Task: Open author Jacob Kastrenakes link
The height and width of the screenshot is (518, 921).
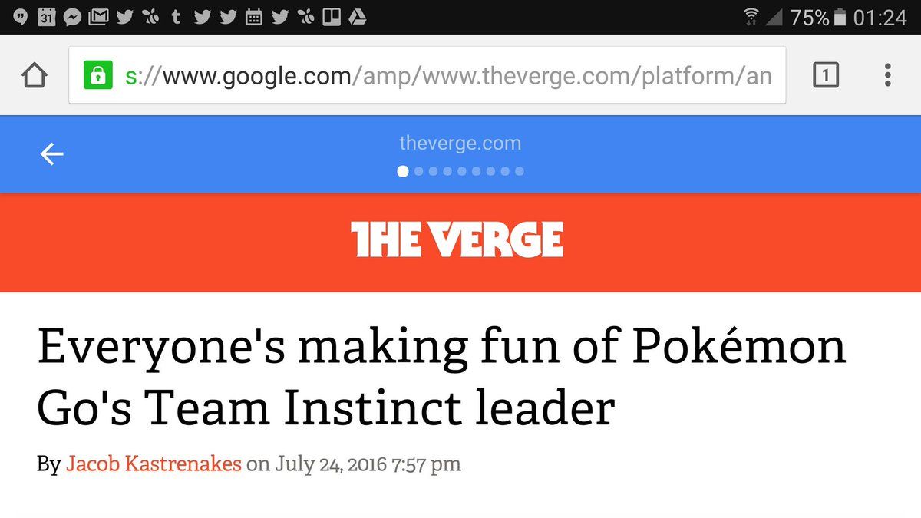Action: (x=154, y=464)
